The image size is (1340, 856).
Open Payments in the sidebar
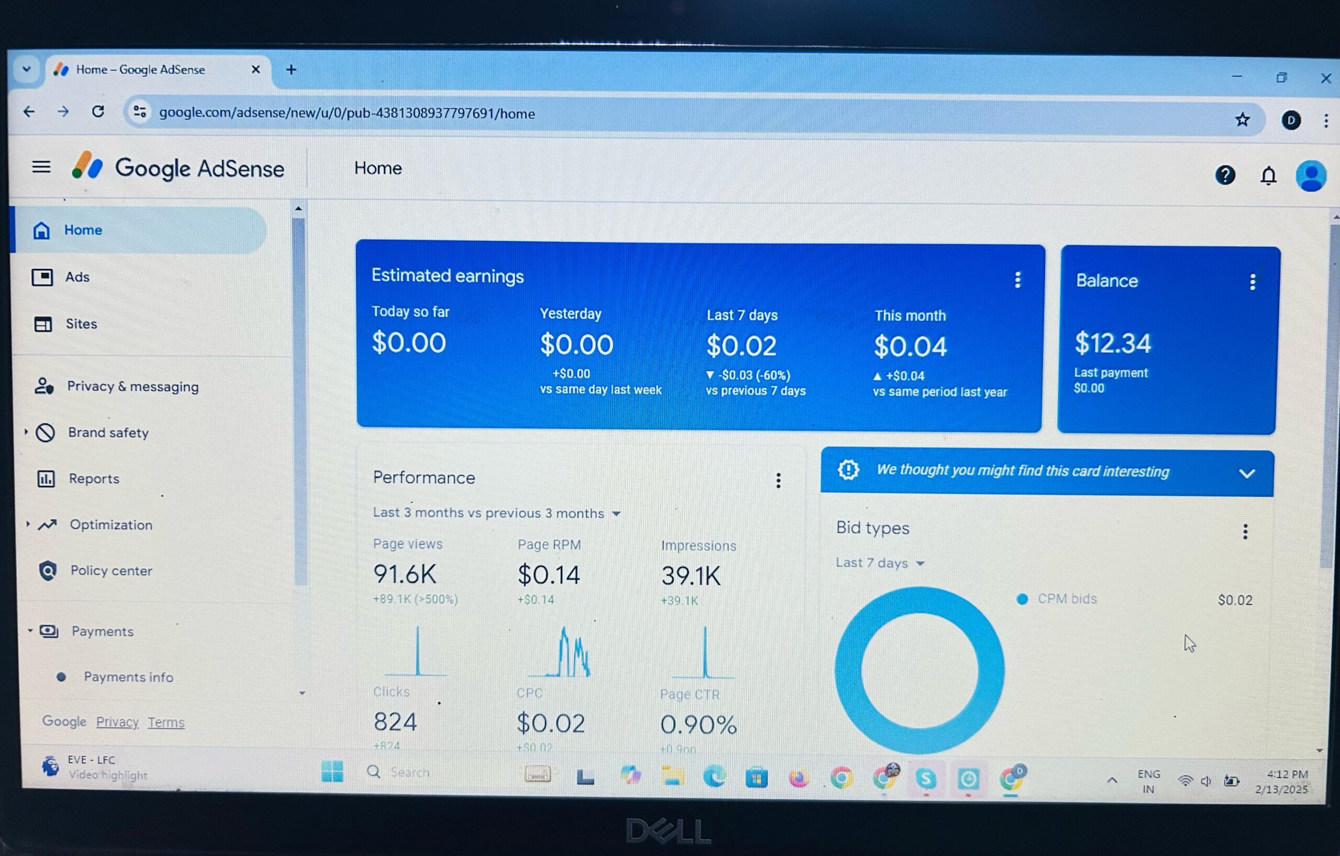pos(86,632)
